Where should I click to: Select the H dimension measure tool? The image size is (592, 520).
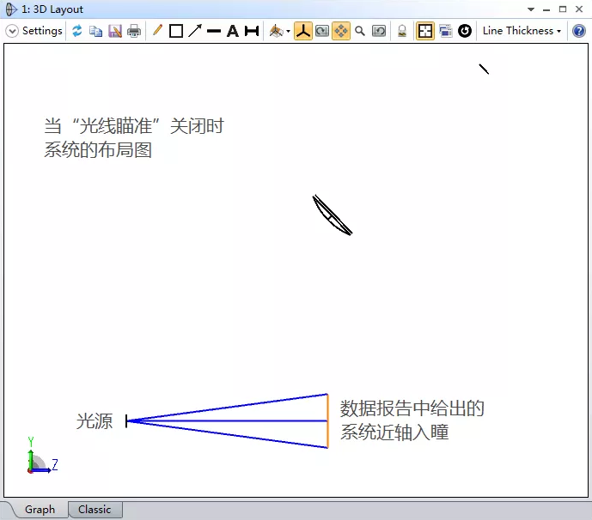[x=252, y=31]
